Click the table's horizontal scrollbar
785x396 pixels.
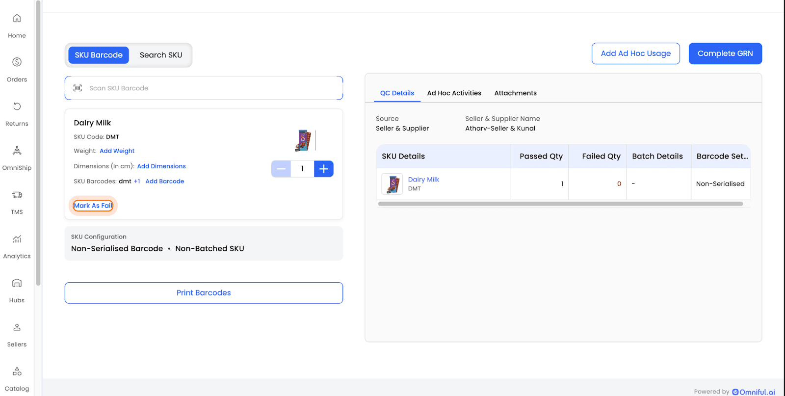tap(560, 204)
